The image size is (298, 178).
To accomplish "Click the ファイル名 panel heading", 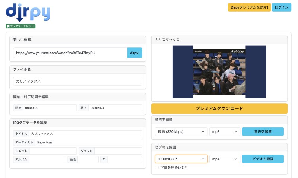I will tap(22, 69).
